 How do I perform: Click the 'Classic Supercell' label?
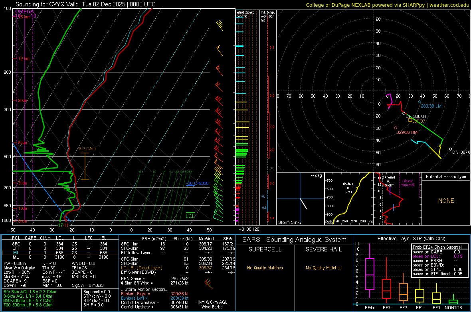408,183
